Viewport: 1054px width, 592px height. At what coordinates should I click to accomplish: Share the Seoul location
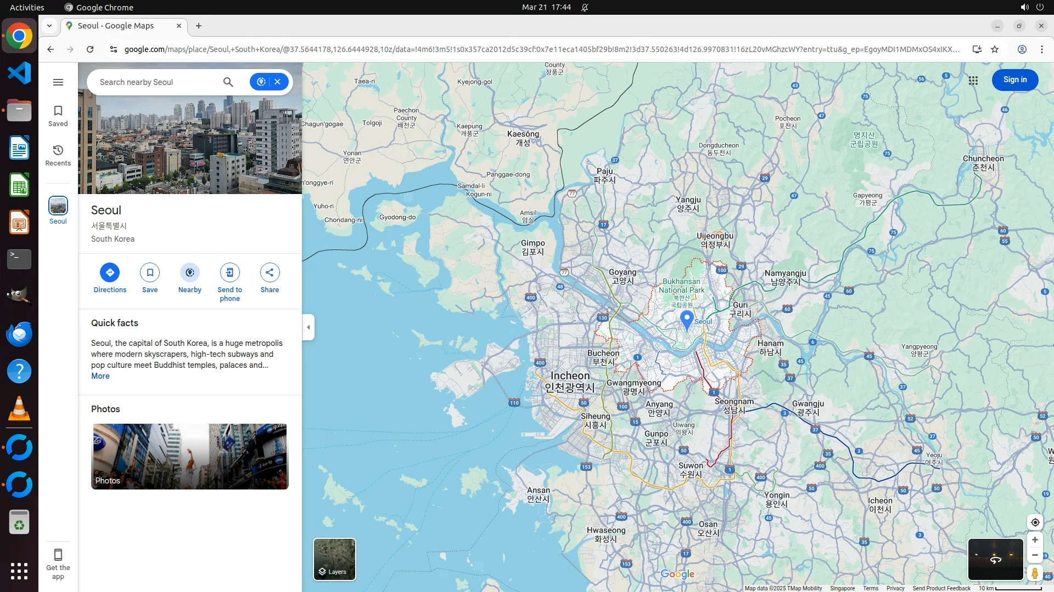(270, 272)
